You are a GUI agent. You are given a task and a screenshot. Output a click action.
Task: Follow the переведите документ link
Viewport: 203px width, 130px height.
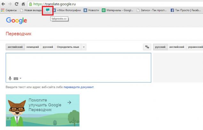click(x=79, y=87)
